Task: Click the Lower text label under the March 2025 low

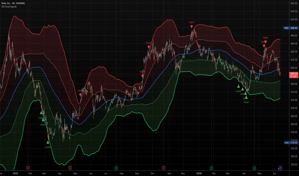Action: (48, 147)
